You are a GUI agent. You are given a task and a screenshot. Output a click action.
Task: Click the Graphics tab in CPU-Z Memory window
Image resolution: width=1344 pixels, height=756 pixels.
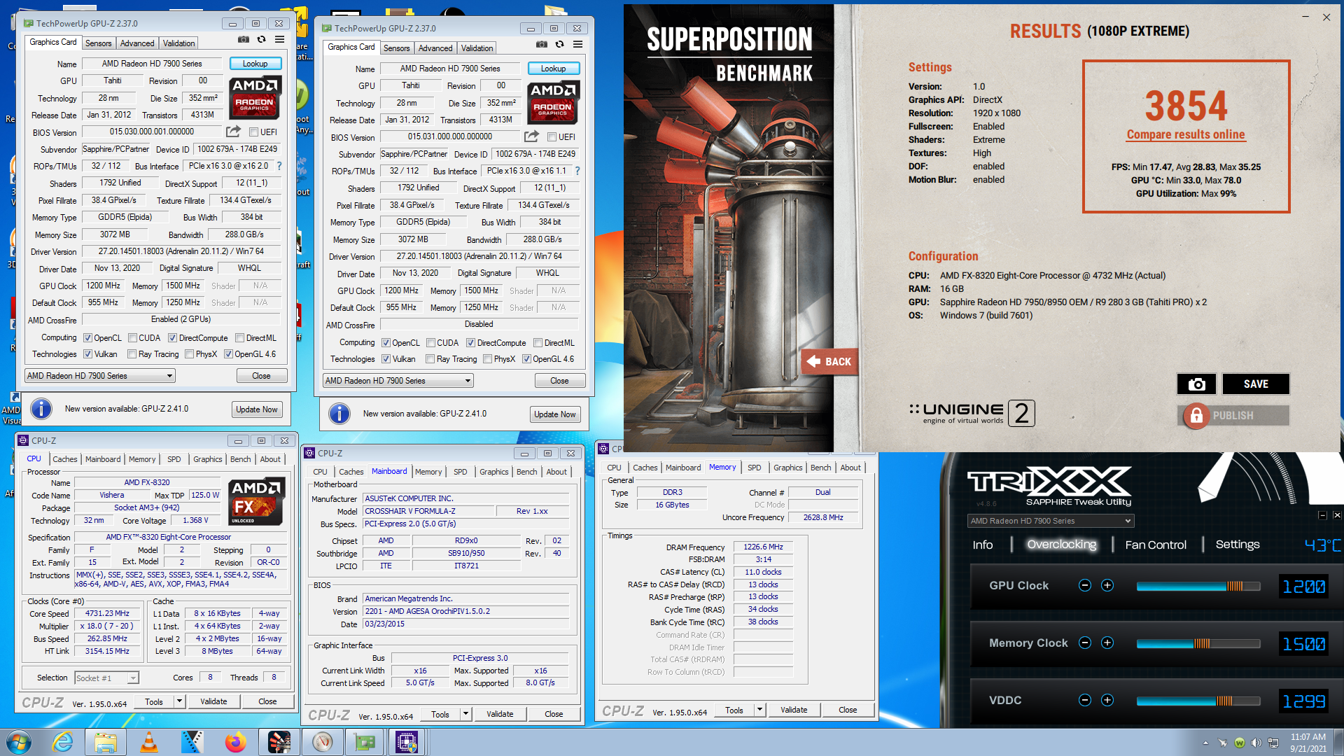tap(787, 468)
